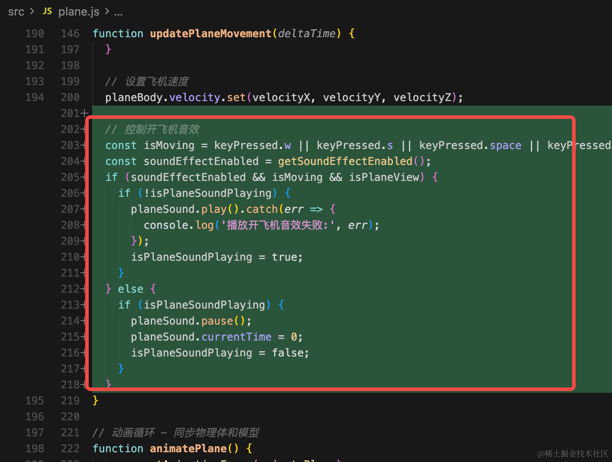Click added line number 205 in gutter
612x462 pixels.
[70, 177]
